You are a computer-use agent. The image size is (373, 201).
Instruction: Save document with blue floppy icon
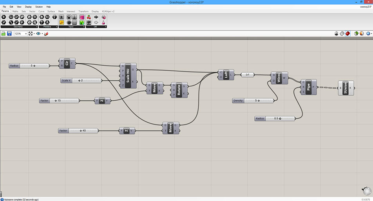[9, 34]
